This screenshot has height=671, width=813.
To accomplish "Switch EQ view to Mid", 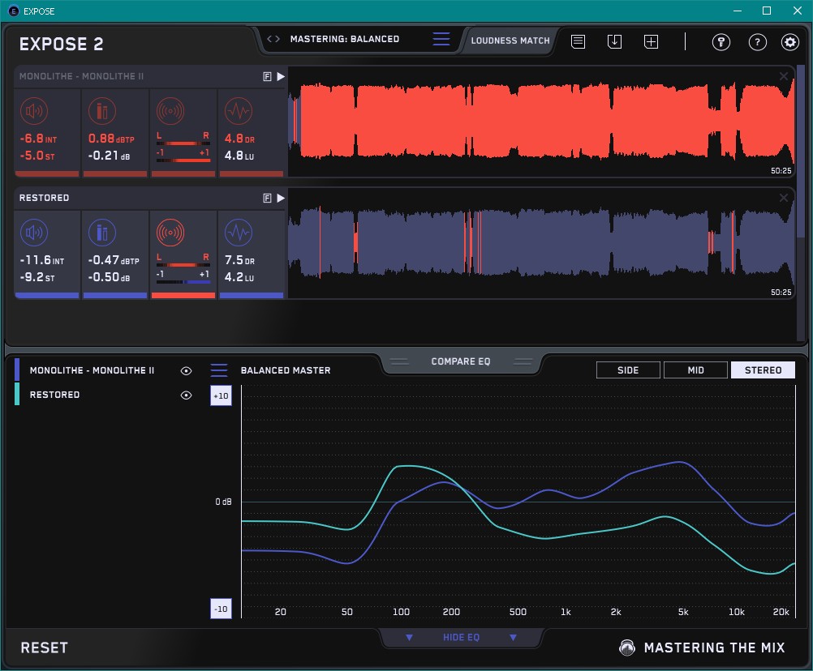I will point(695,370).
